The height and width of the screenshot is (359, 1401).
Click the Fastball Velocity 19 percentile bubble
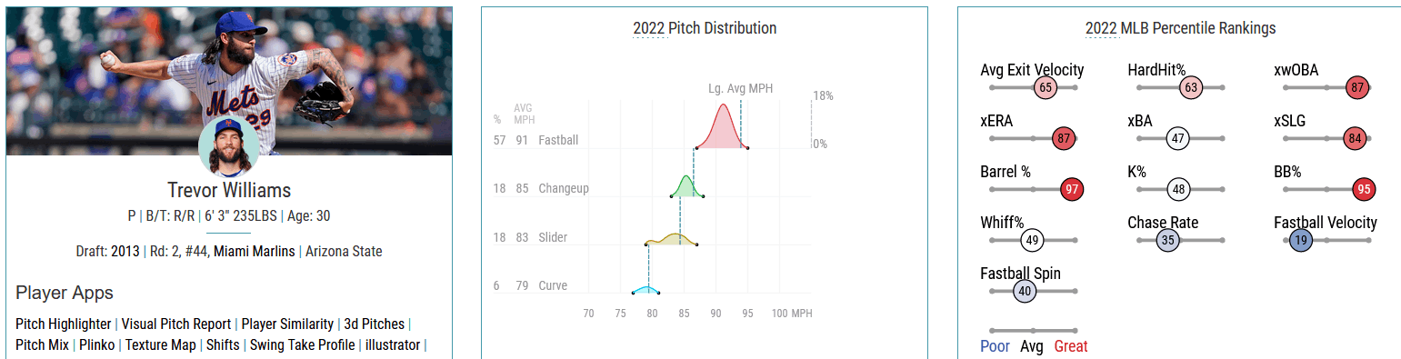1301,240
